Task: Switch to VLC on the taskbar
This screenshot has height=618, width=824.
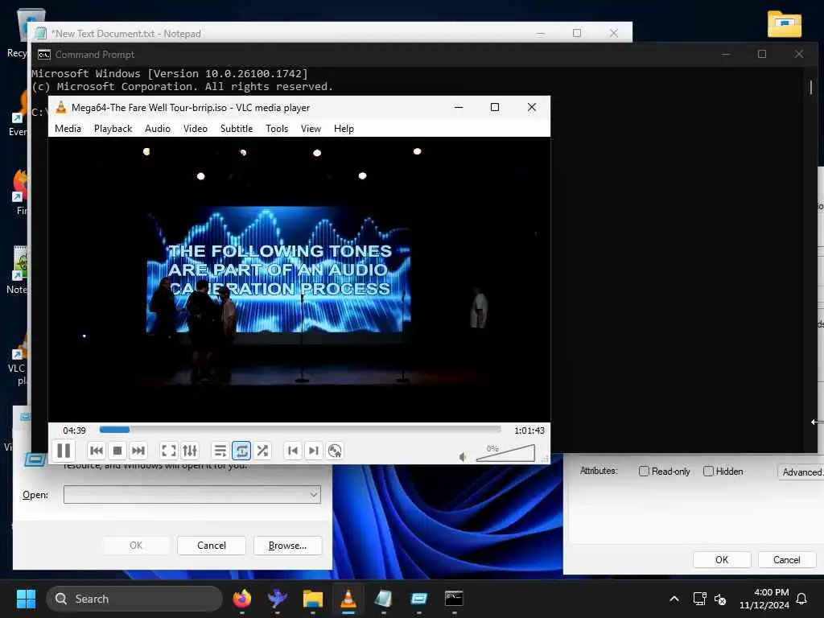Action: click(x=348, y=599)
